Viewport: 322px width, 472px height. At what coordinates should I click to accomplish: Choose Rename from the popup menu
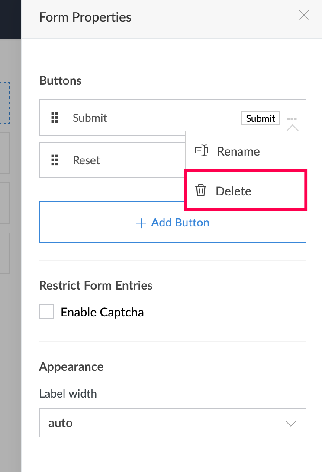coord(238,151)
